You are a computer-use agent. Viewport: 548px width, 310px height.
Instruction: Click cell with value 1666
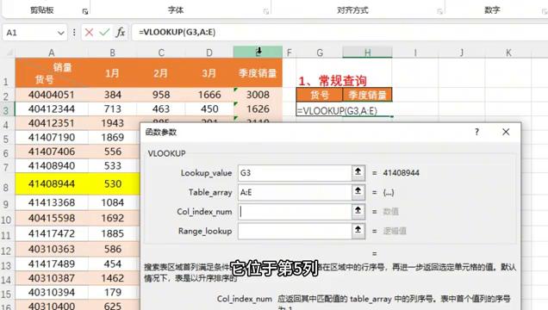point(209,95)
